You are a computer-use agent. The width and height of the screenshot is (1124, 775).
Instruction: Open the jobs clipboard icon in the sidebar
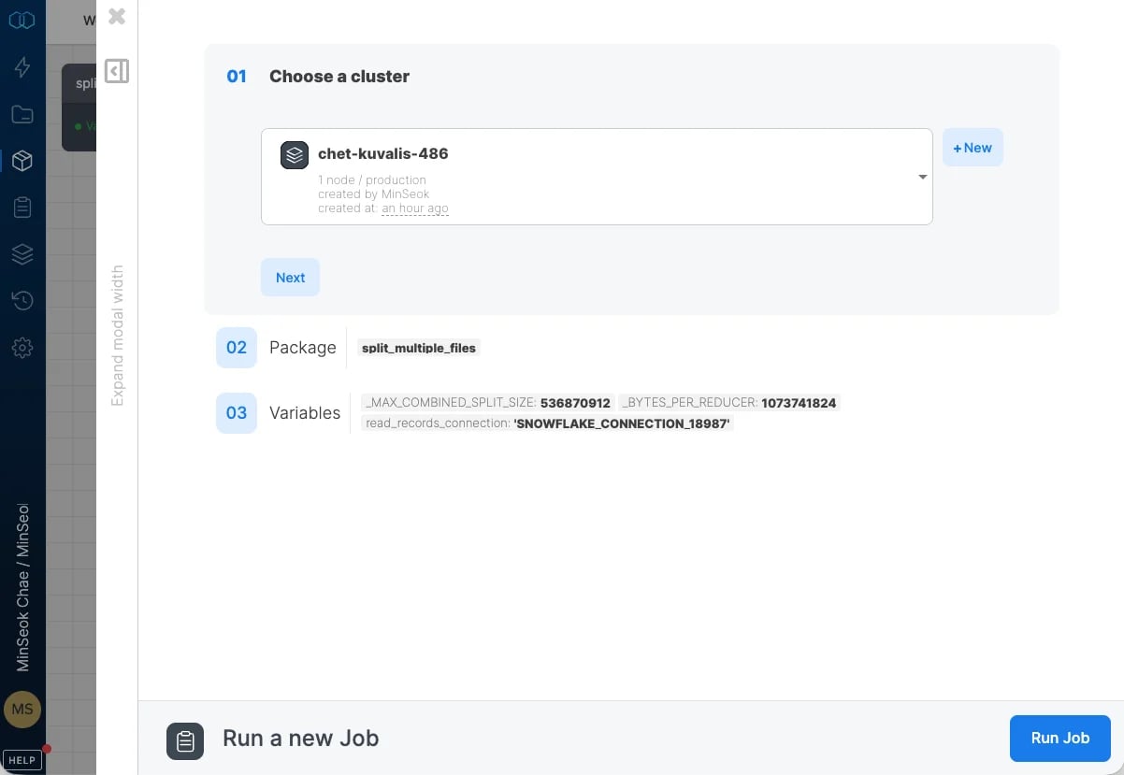(22, 208)
